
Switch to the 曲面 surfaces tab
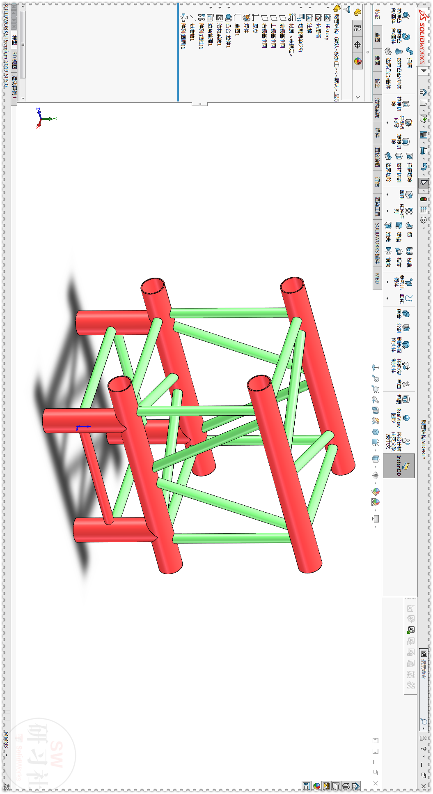[x=377, y=60]
